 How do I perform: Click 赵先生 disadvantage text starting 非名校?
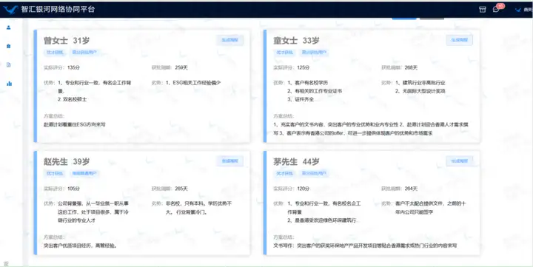click(198, 208)
